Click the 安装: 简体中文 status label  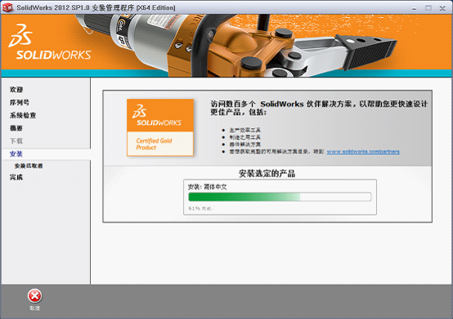point(207,187)
